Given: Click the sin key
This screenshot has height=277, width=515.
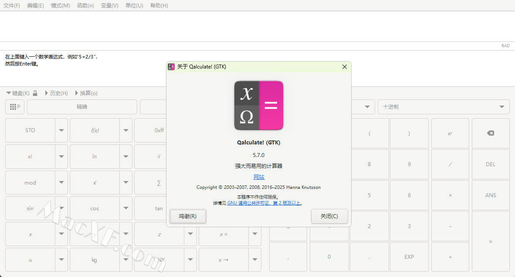Looking at the screenshot, I should click(30, 208).
